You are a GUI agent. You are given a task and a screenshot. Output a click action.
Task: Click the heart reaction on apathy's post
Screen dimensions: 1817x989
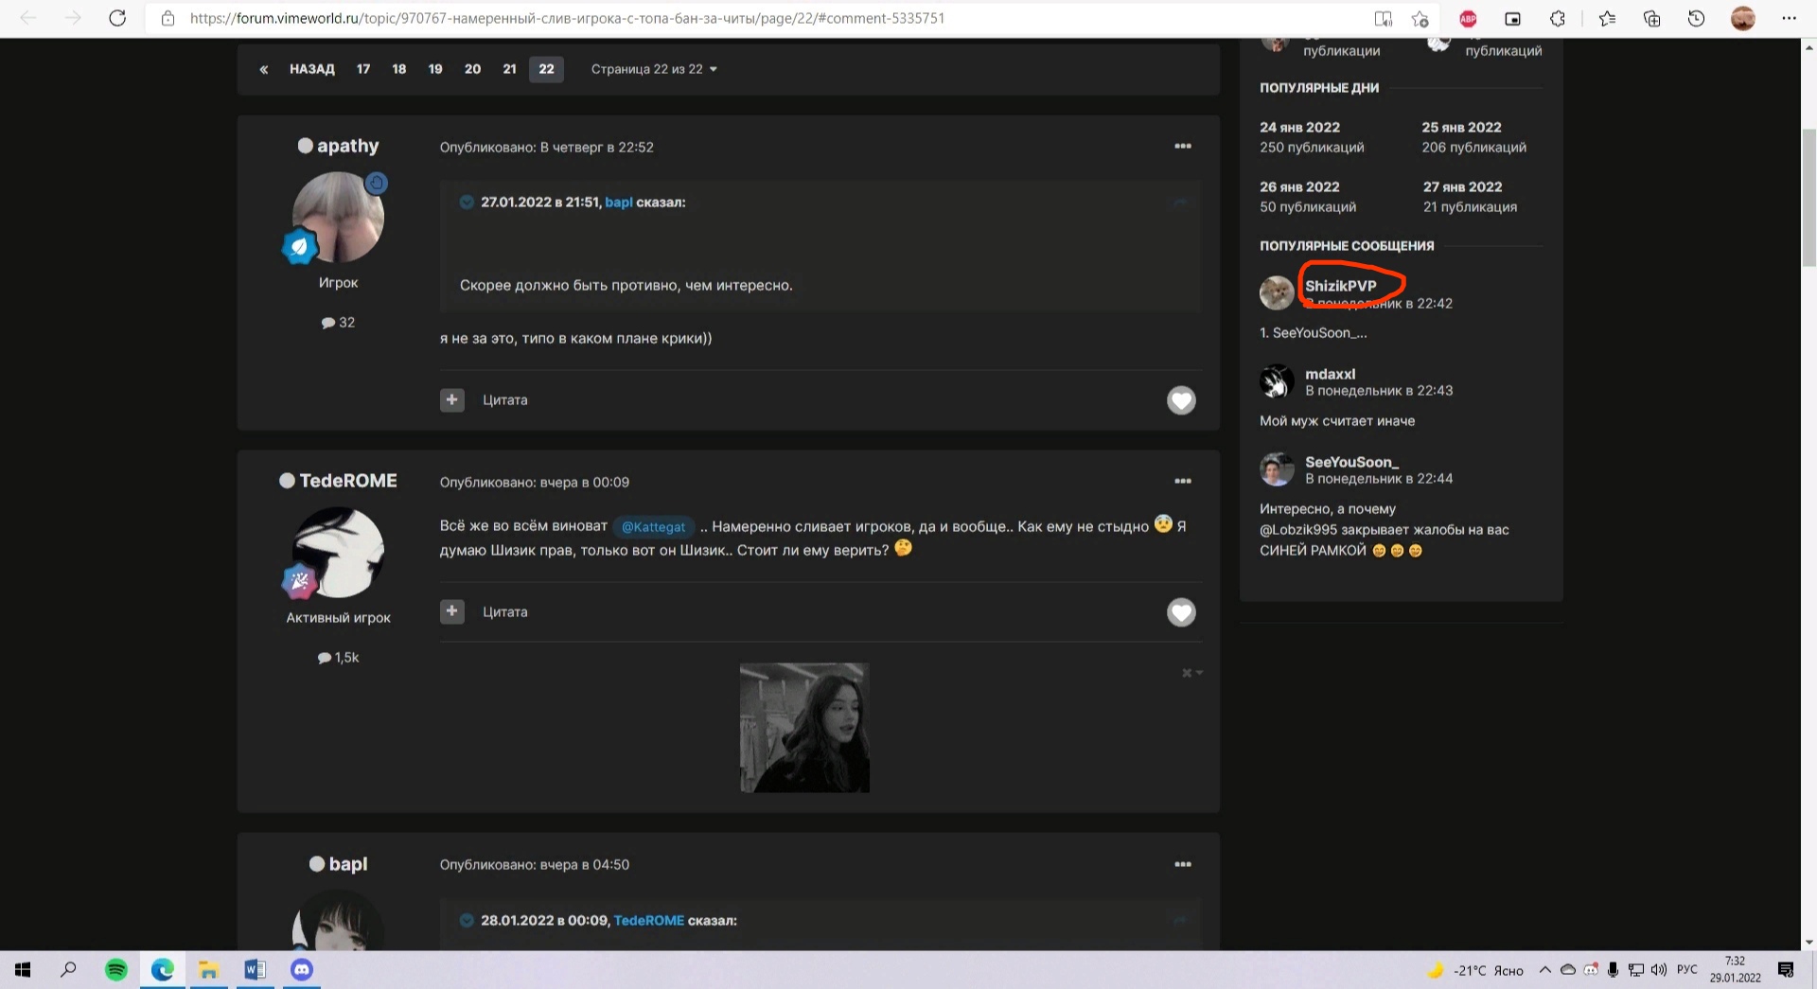[1180, 400]
